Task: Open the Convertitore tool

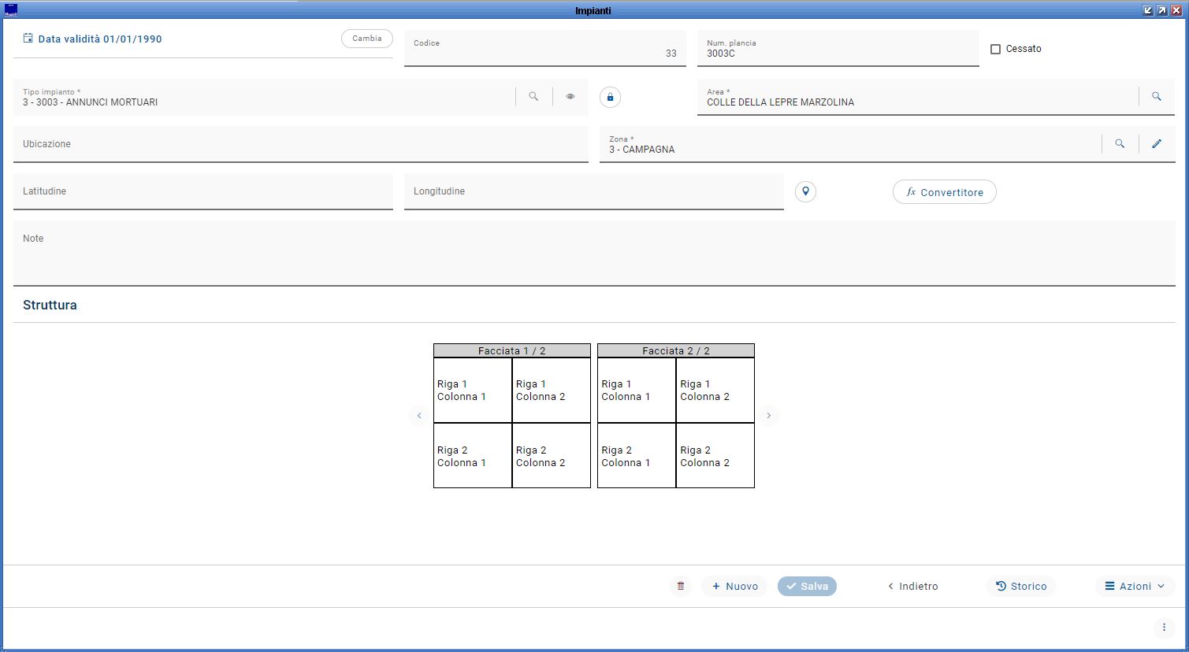Action: click(944, 192)
